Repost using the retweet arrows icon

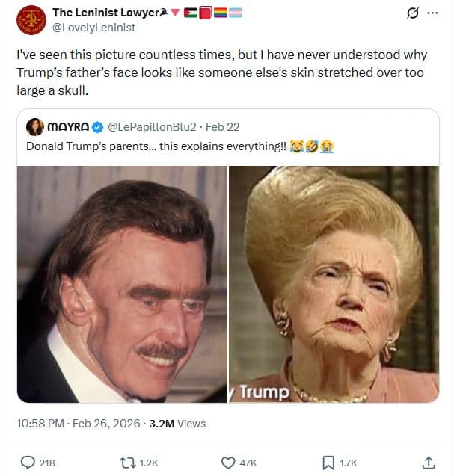click(127, 463)
